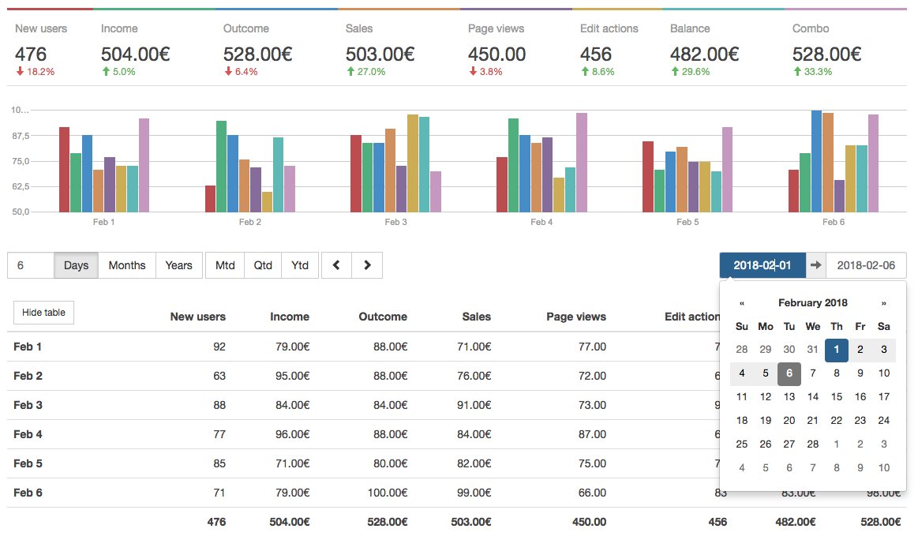Click the 96.00€ Income cell for Feb 4
This screenshot has height=540, width=918.
click(293, 434)
